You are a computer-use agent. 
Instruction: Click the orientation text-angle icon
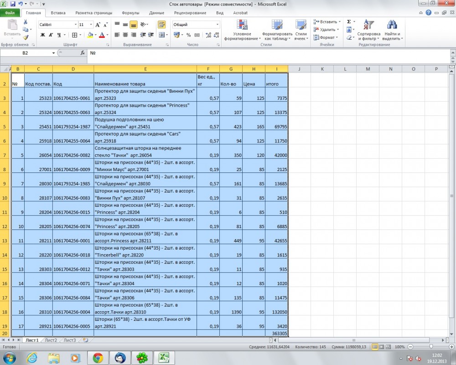[x=143, y=25]
